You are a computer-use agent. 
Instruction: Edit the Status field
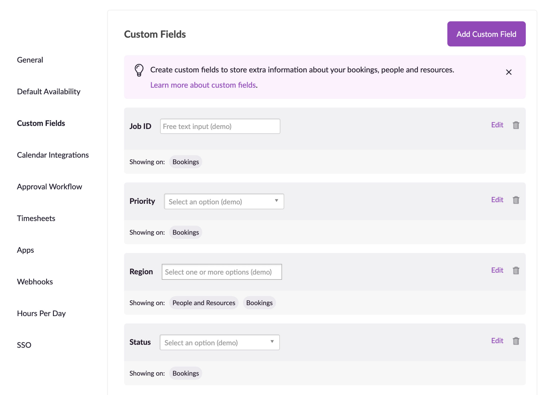[497, 341]
